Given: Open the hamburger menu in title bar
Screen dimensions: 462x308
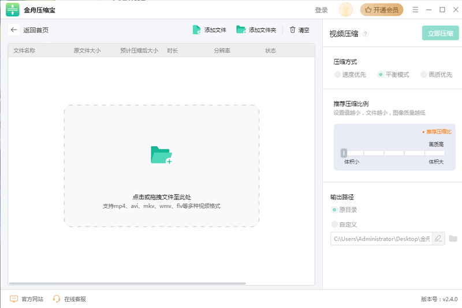Looking at the screenshot, I should [415, 10].
